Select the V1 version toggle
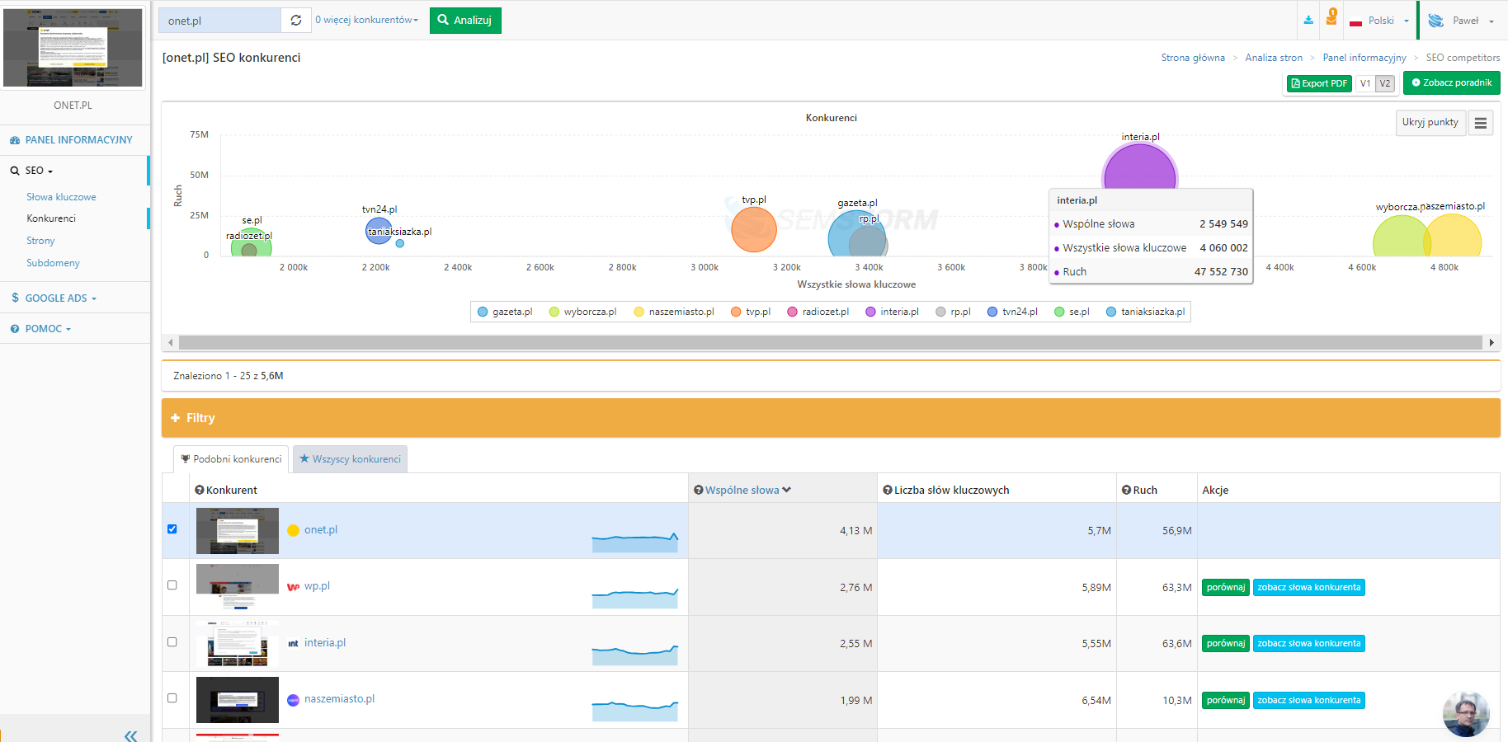The height and width of the screenshot is (742, 1508). [1365, 83]
